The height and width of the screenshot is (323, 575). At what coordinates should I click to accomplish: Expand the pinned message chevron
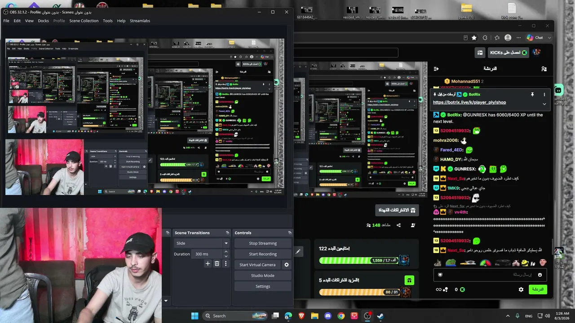tap(544, 104)
